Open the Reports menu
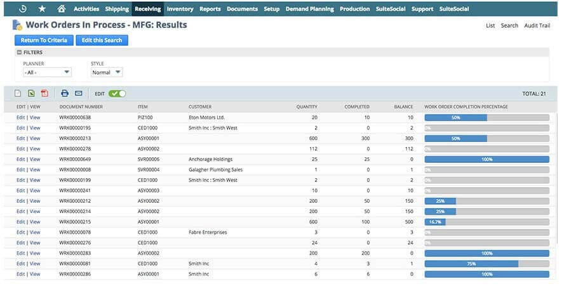This screenshot has width=562, height=298. click(210, 9)
